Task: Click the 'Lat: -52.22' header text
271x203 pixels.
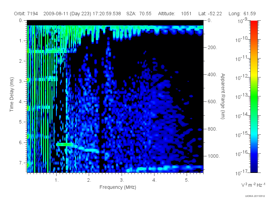Action: (x=210, y=14)
